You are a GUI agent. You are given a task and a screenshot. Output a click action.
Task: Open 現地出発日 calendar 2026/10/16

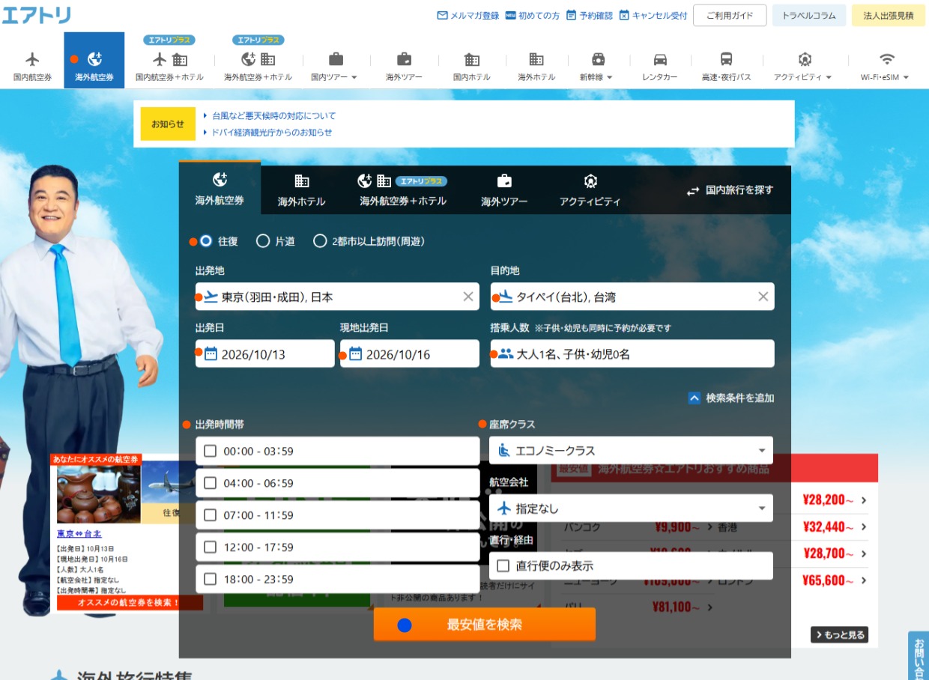(x=410, y=353)
